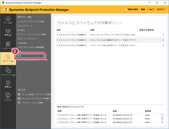Select the Firewall (ファイアウォール) policy type
169x129 pixels.
pyautogui.click(x=25, y=26)
